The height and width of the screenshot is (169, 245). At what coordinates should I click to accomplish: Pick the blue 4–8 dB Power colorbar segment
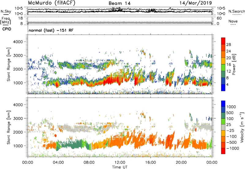point(223,81)
